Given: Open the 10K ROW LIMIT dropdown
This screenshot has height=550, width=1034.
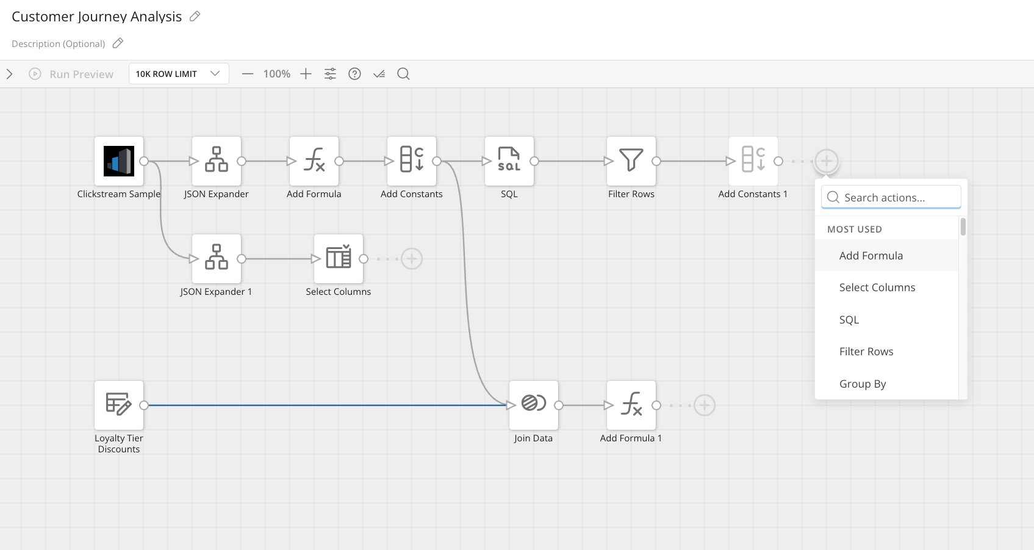Looking at the screenshot, I should point(179,74).
